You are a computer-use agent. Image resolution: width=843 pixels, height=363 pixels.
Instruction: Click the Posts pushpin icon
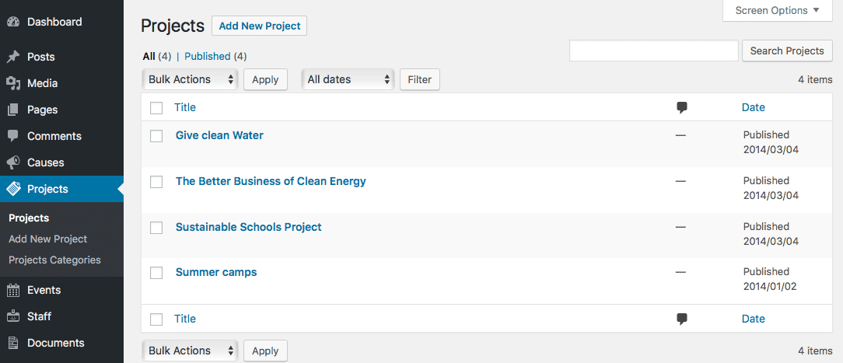coord(13,57)
